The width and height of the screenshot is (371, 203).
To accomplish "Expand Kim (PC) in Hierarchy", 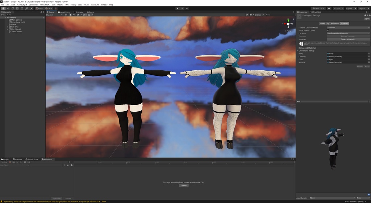I will click(x=8, y=27).
